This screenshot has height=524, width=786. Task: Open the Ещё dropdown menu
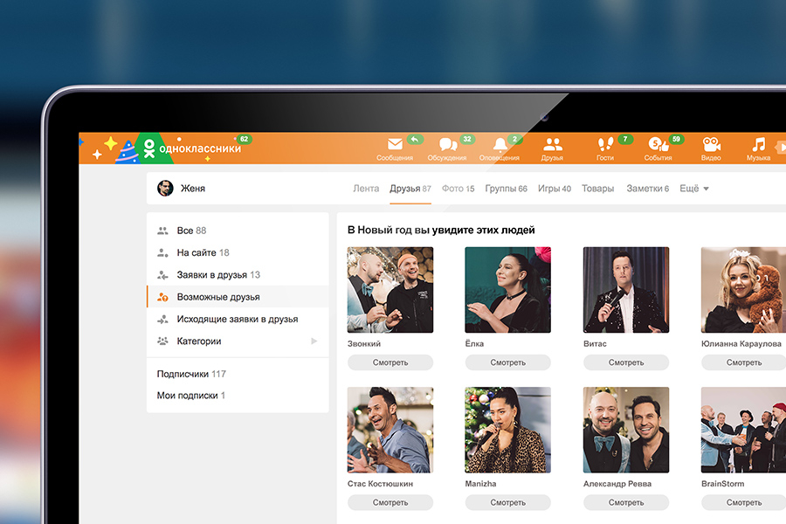(694, 189)
